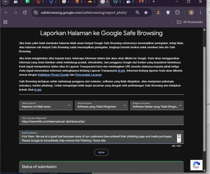Open the shield extension icon
This screenshot has width=210, height=174.
168,13
